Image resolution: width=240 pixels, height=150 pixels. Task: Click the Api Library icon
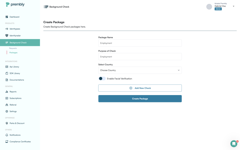coord(7,67)
